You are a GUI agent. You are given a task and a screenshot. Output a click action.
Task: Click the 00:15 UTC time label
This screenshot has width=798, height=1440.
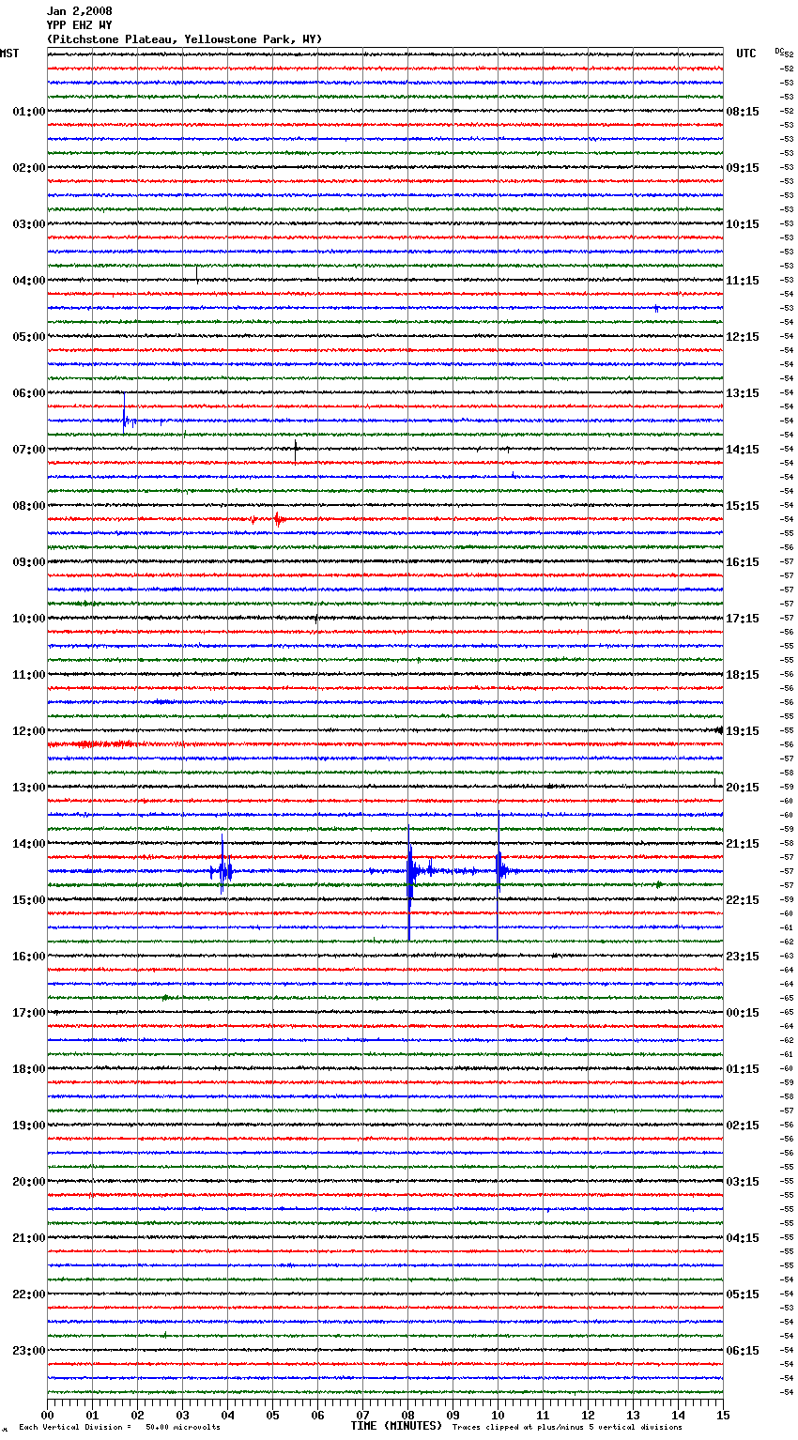click(743, 1013)
